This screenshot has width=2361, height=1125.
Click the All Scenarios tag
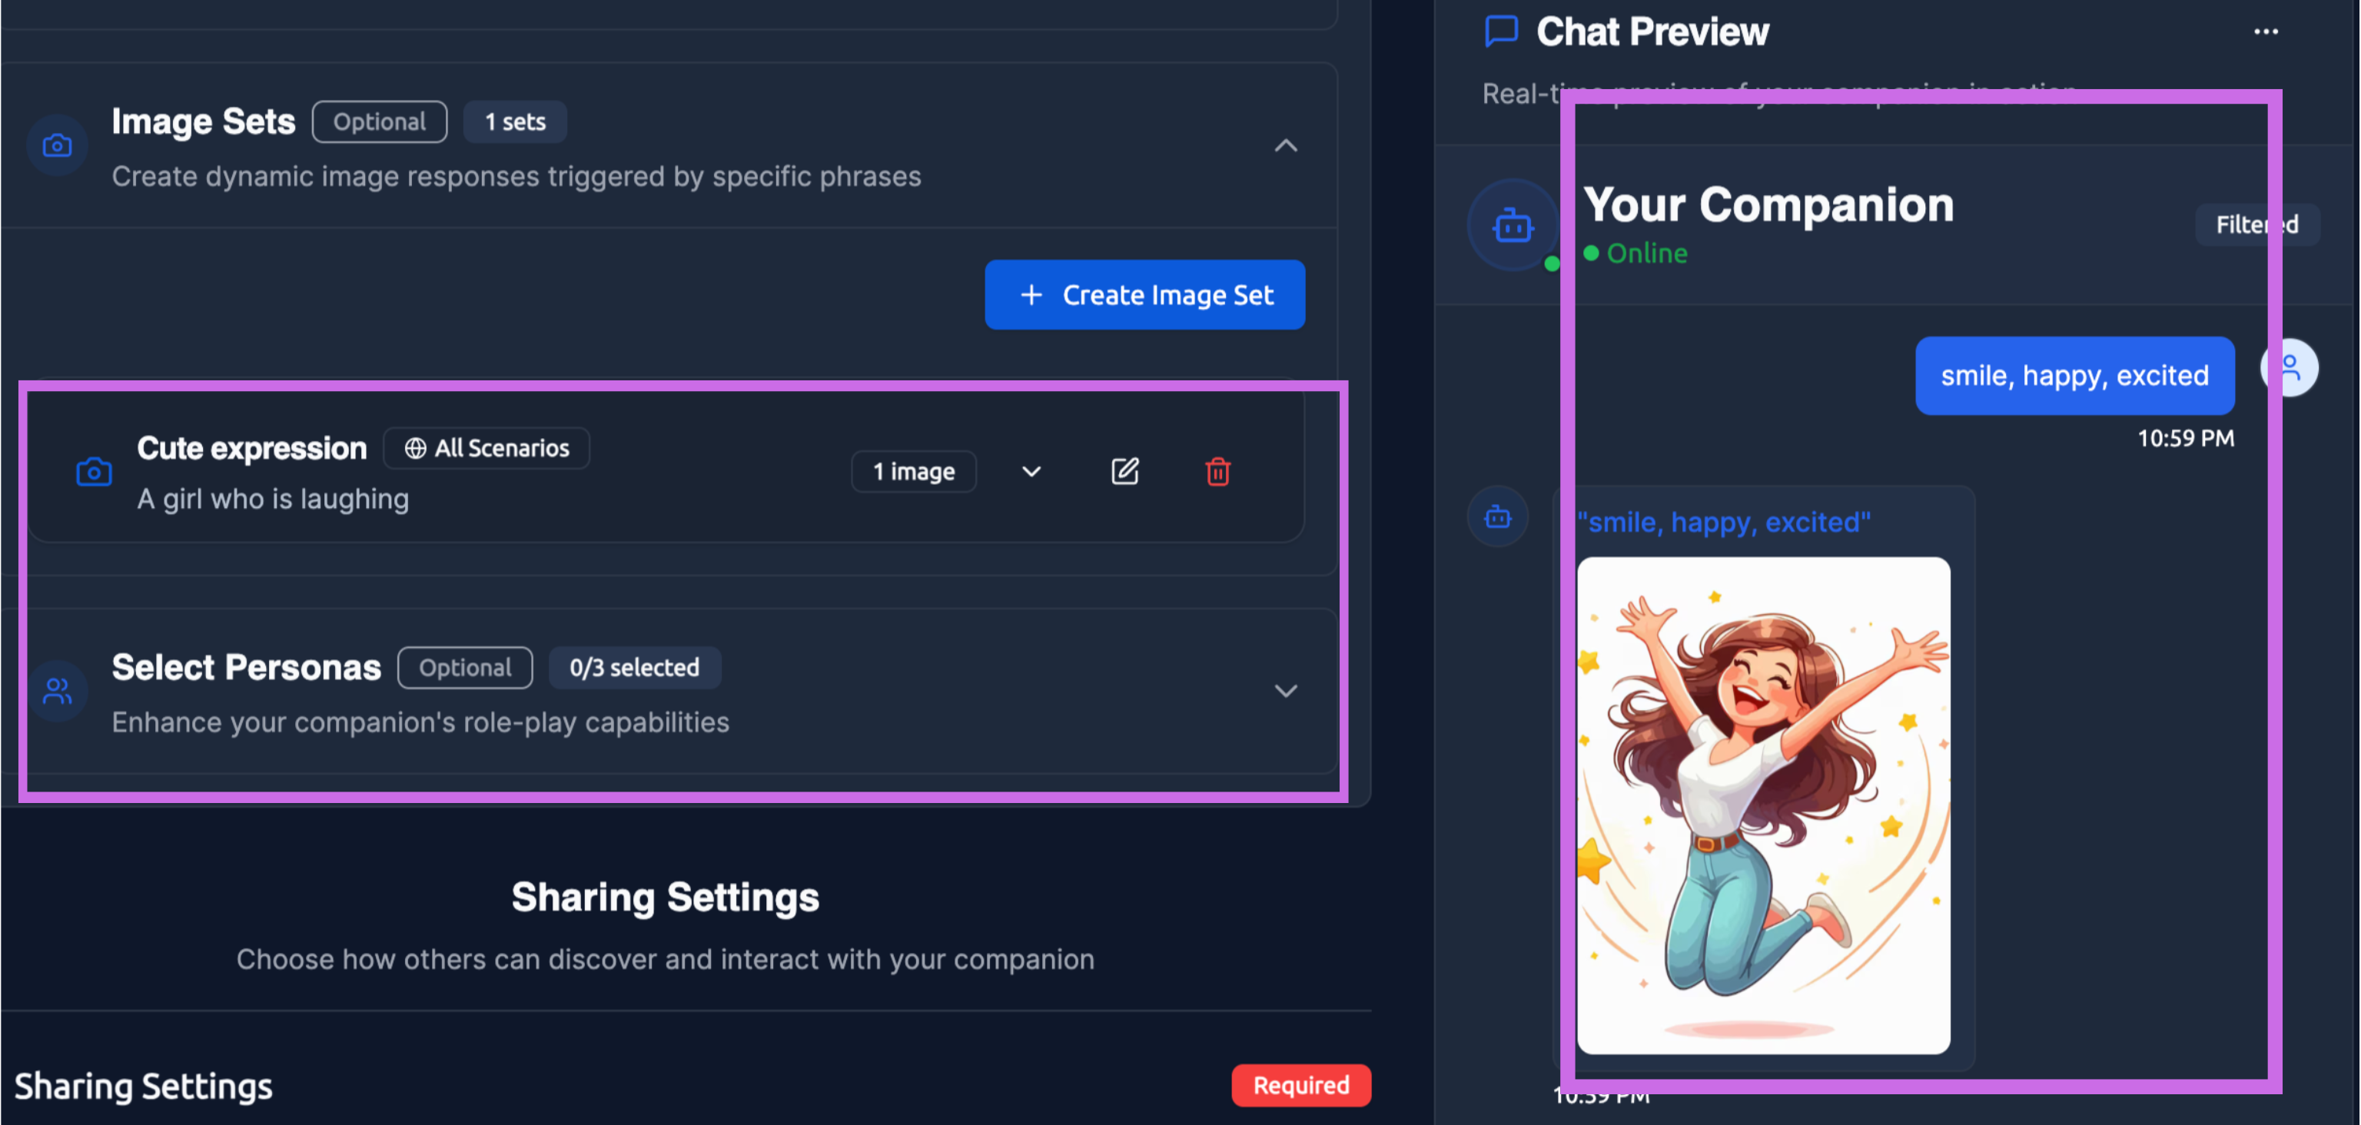click(x=486, y=448)
